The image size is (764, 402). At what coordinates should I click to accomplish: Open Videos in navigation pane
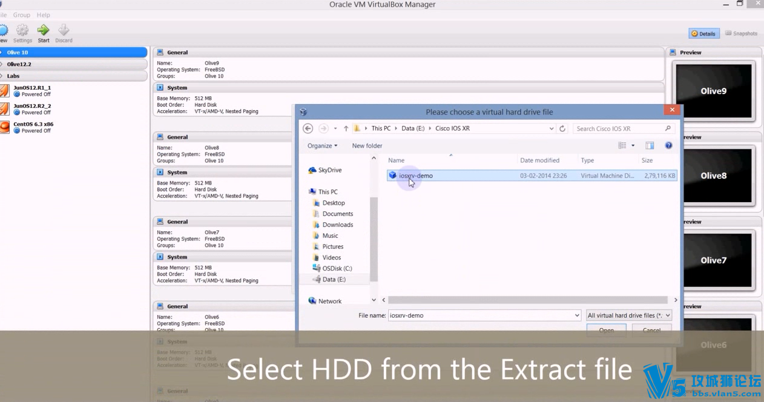pos(331,257)
